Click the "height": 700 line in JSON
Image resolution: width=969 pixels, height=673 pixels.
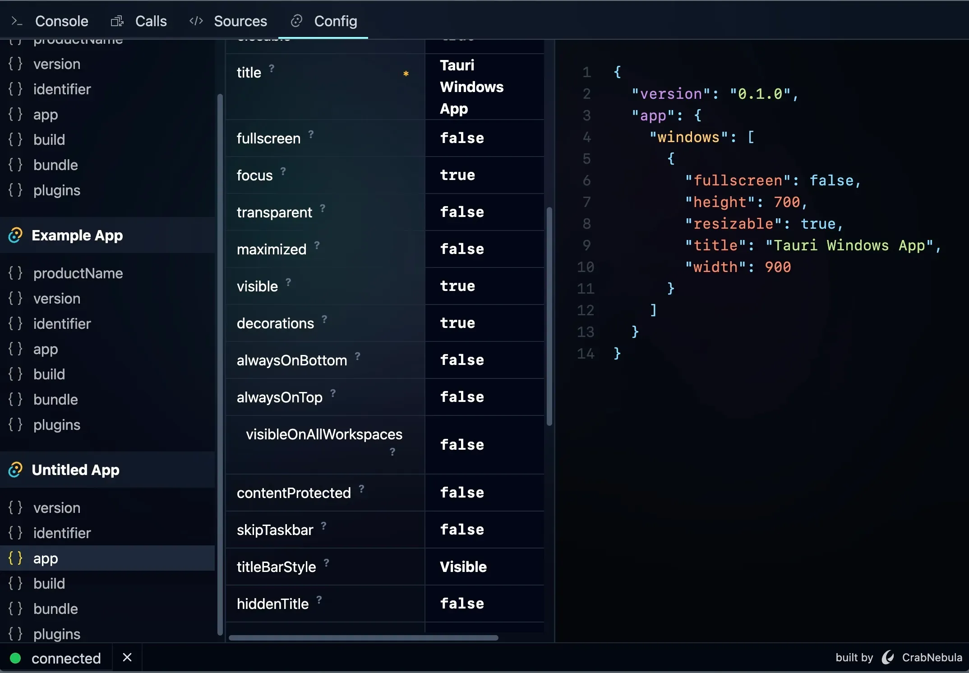[x=746, y=202]
